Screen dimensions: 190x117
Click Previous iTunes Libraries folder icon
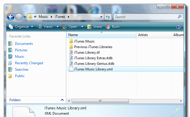(x=71, y=47)
